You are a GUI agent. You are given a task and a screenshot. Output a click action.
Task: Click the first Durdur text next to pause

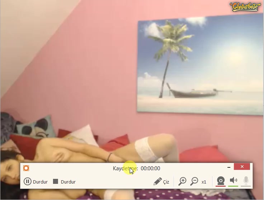point(40,182)
